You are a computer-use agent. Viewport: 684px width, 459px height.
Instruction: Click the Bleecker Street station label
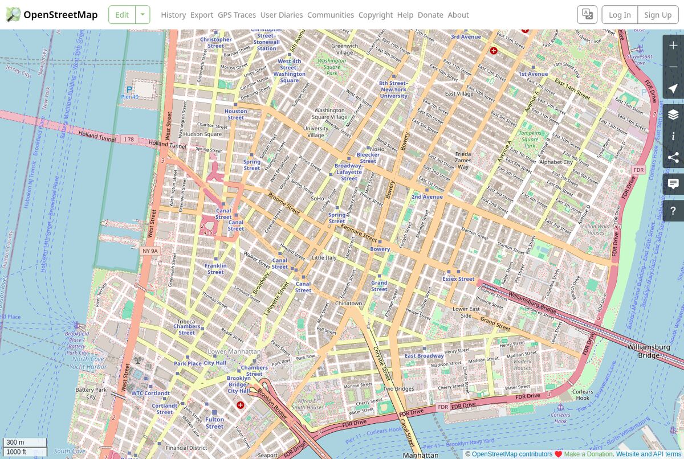[x=368, y=158]
